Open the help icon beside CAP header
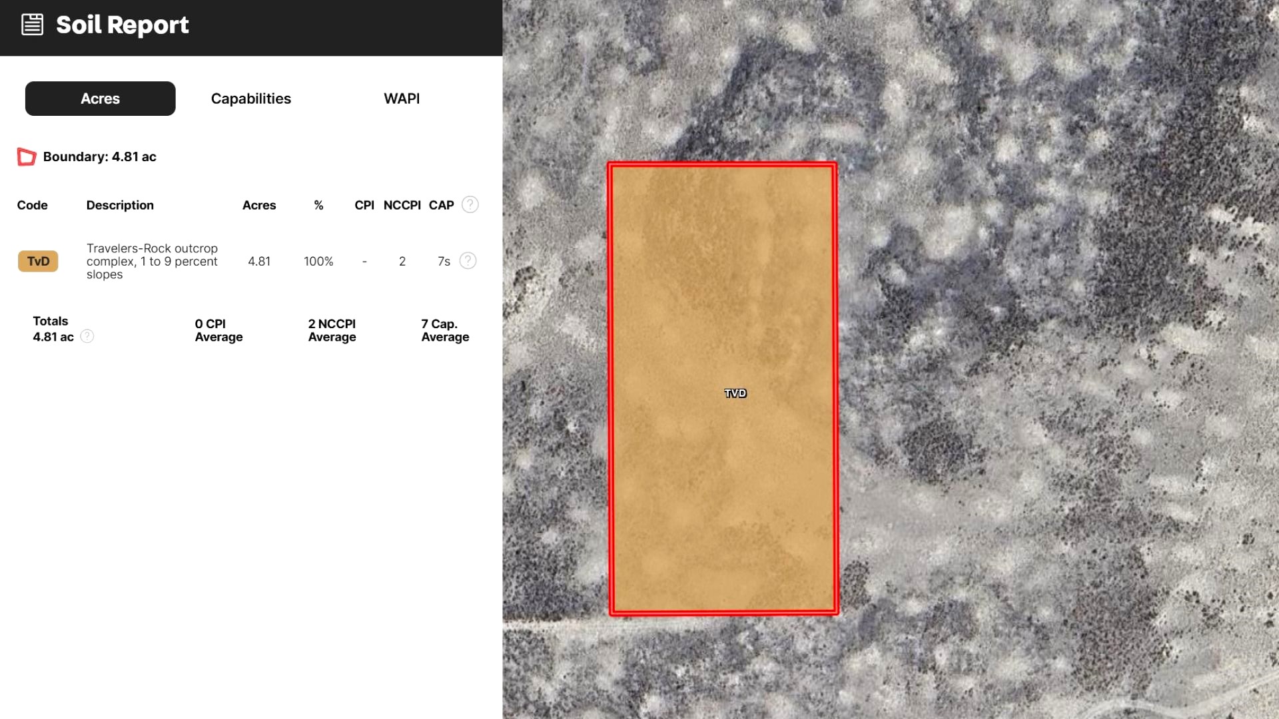The image size is (1279, 719). tap(470, 204)
